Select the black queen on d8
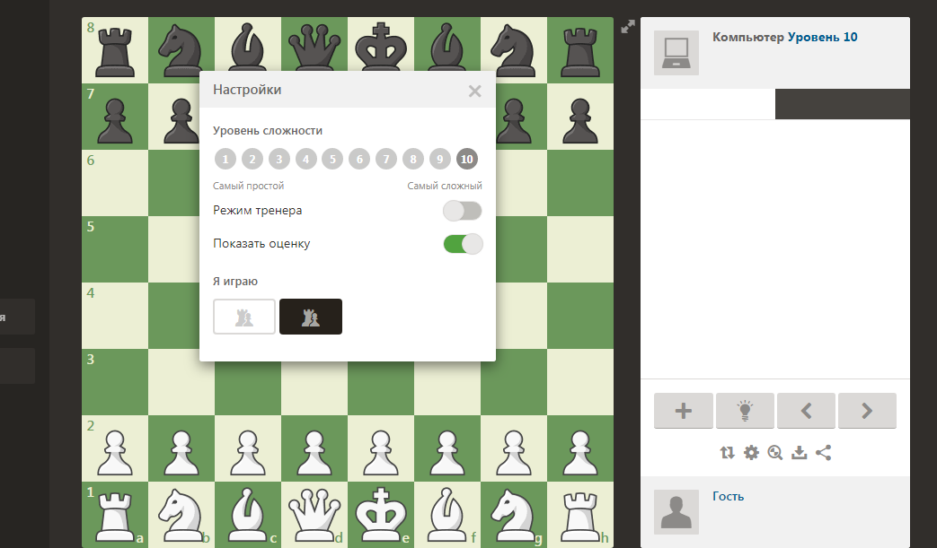Image resolution: width=937 pixels, height=548 pixels. [x=314, y=46]
